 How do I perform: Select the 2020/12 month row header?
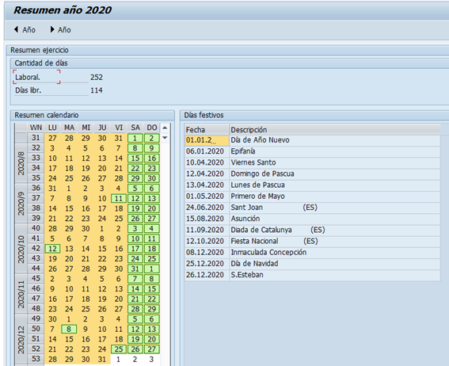point(21,339)
